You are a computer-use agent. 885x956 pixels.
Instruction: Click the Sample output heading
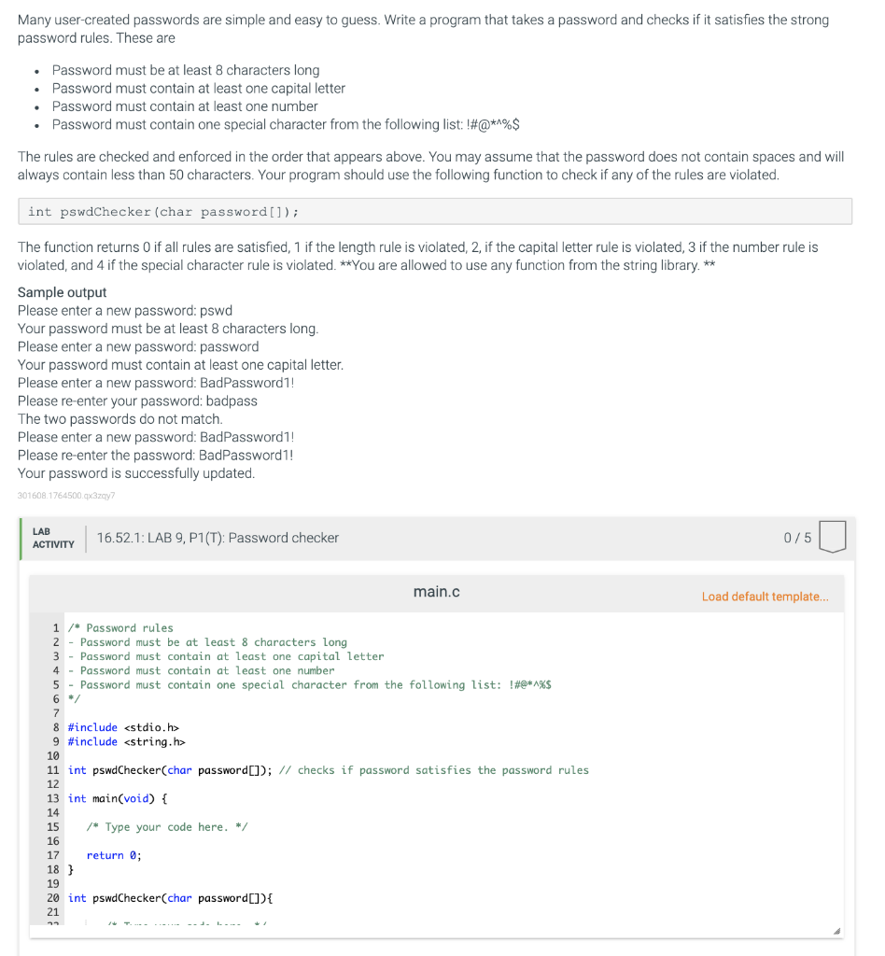click(x=62, y=291)
